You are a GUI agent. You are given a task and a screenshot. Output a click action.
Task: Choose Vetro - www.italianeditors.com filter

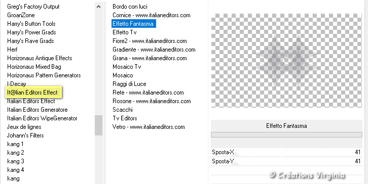[x=149, y=127]
